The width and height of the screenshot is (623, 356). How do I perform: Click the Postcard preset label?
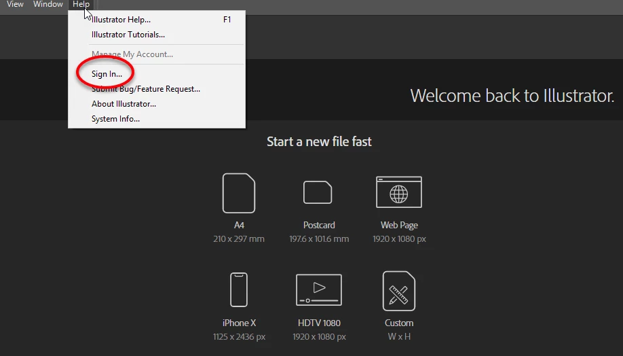pos(319,225)
